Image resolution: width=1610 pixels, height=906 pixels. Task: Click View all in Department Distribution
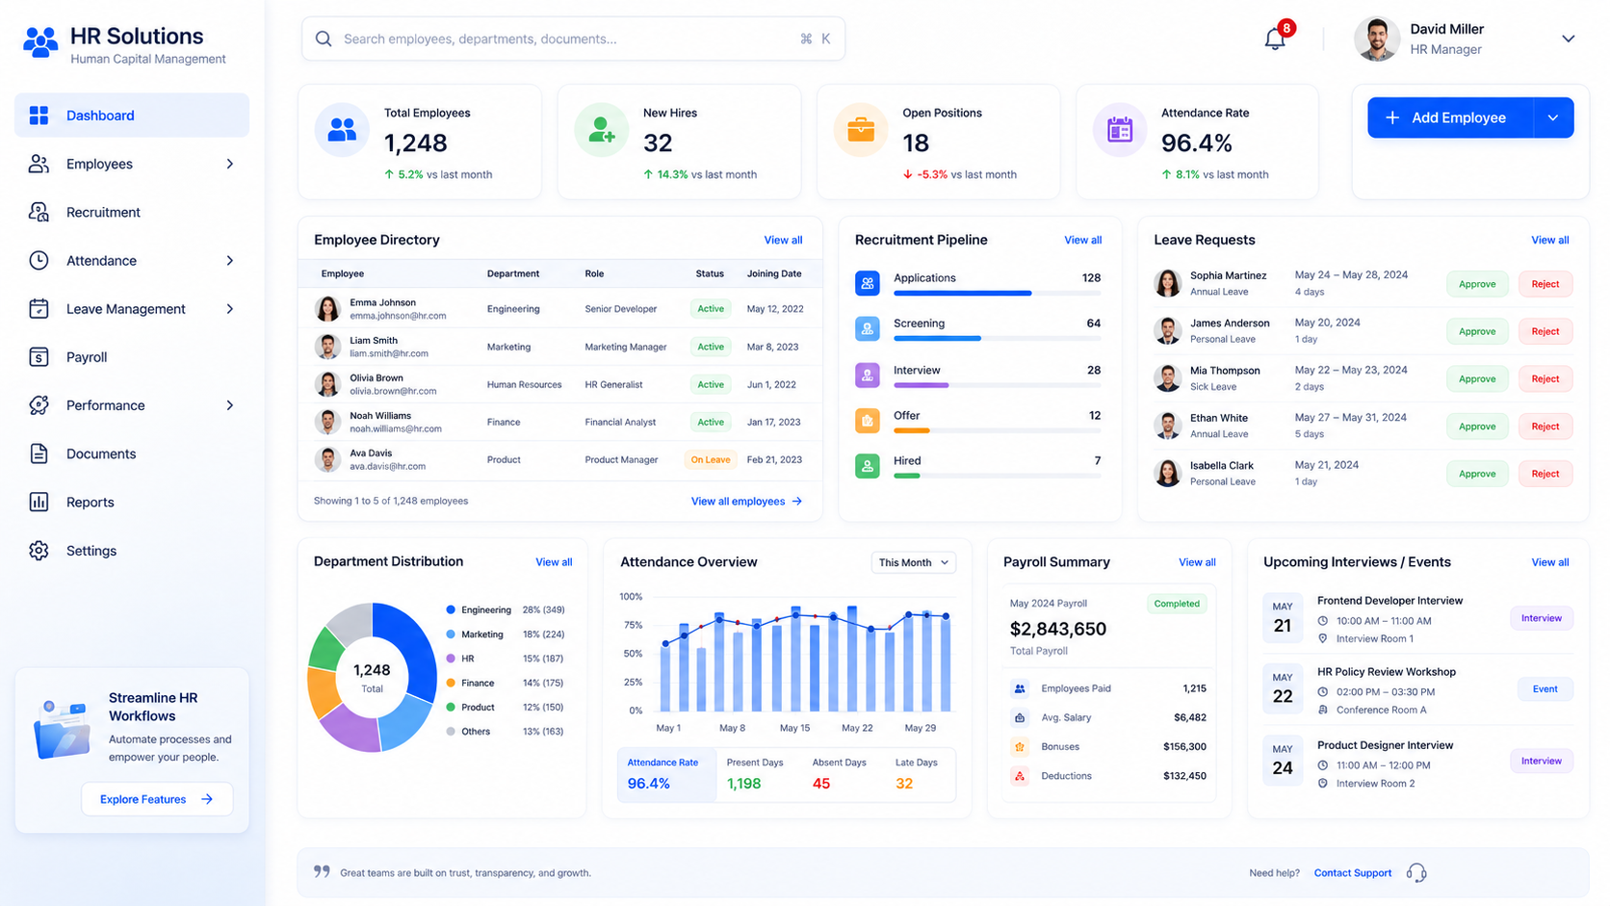(554, 562)
